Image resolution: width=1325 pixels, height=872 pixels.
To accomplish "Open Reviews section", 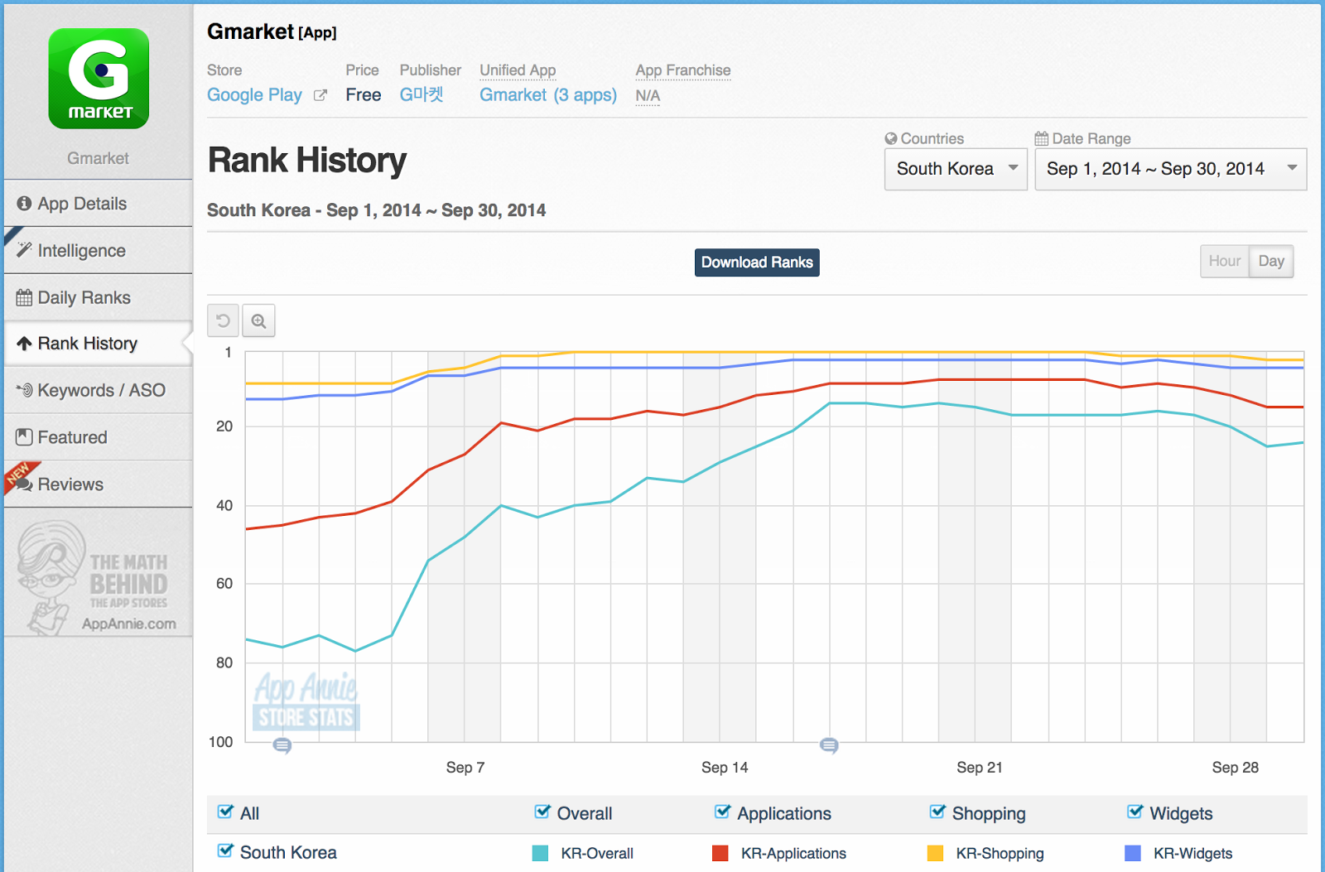I will click(99, 484).
